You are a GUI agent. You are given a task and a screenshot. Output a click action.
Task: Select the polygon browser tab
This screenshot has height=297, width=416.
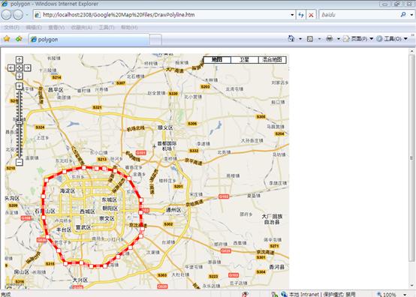pyautogui.click(x=89, y=40)
